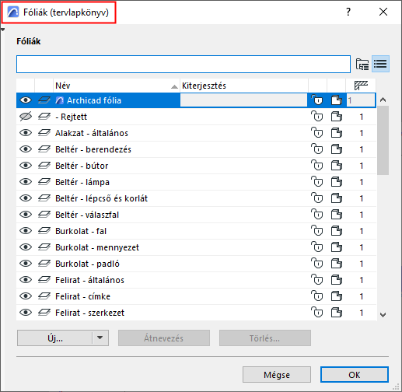Click layer sheet icon of Burkolat - mennyezet

pos(44,247)
